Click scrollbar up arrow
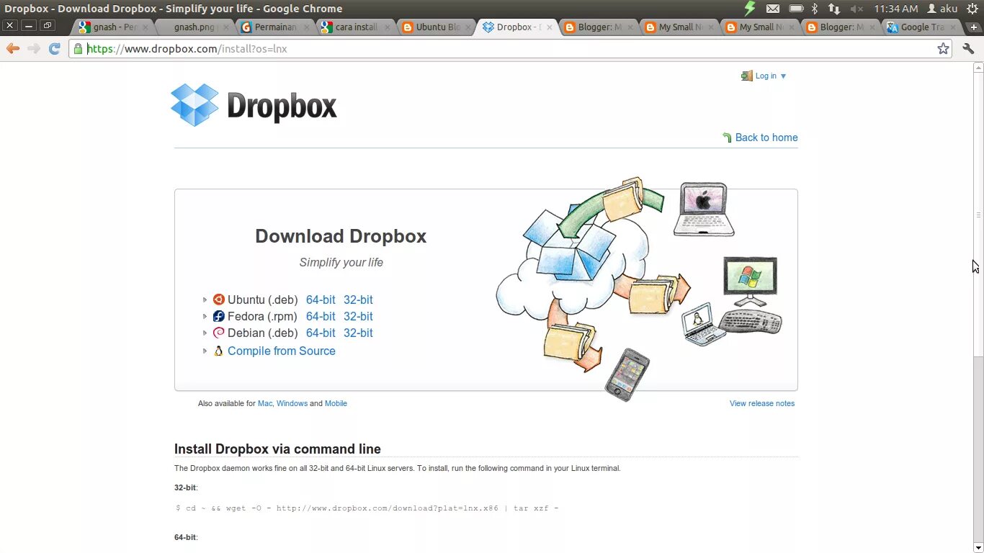 pos(978,67)
